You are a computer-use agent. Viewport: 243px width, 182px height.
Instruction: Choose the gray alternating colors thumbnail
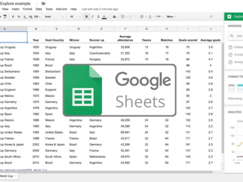point(231,88)
